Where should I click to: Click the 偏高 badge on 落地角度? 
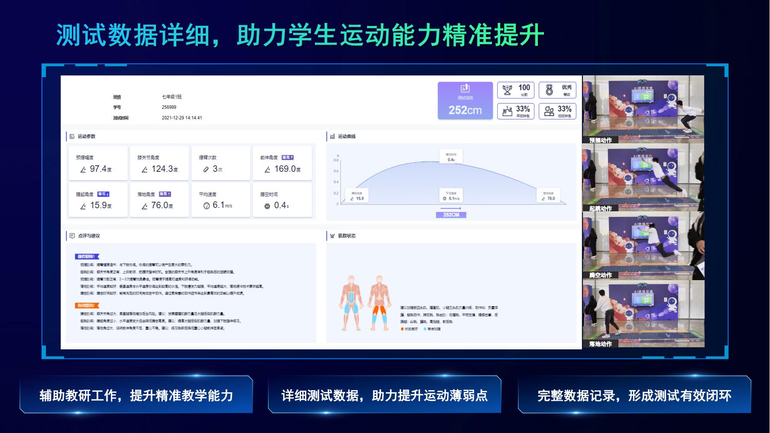(165, 194)
